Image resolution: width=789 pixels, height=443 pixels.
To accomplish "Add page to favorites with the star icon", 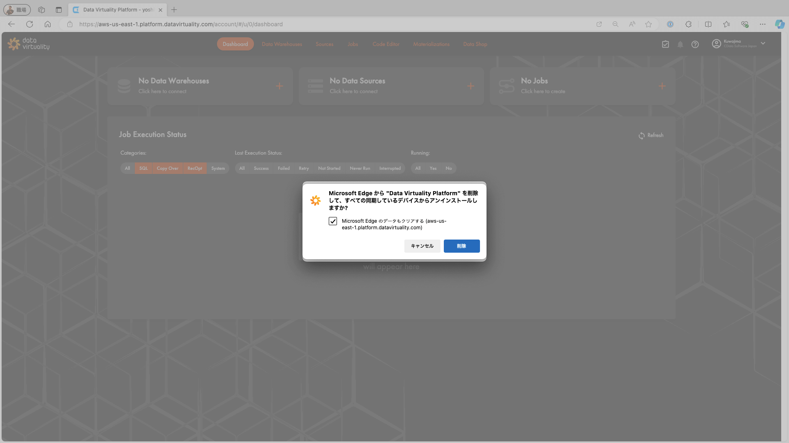I will click(x=648, y=24).
